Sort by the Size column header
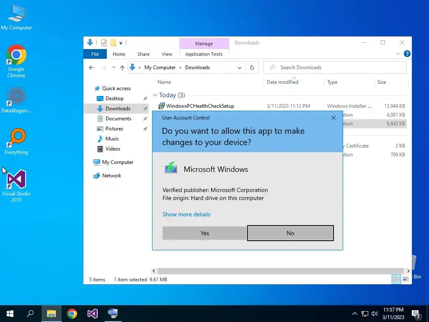The image size is (429, 322). click(381, 82)
